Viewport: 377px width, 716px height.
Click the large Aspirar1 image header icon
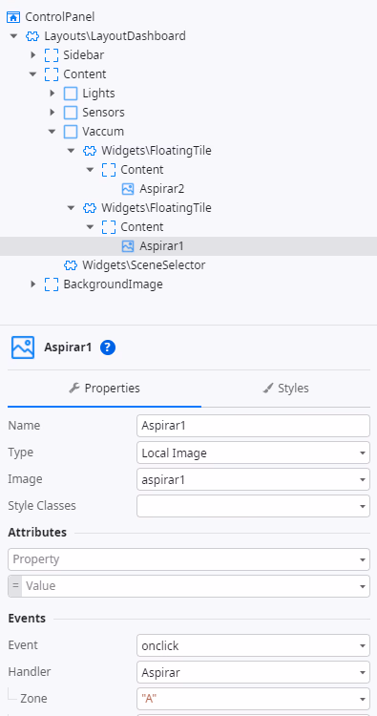[23, 347]
